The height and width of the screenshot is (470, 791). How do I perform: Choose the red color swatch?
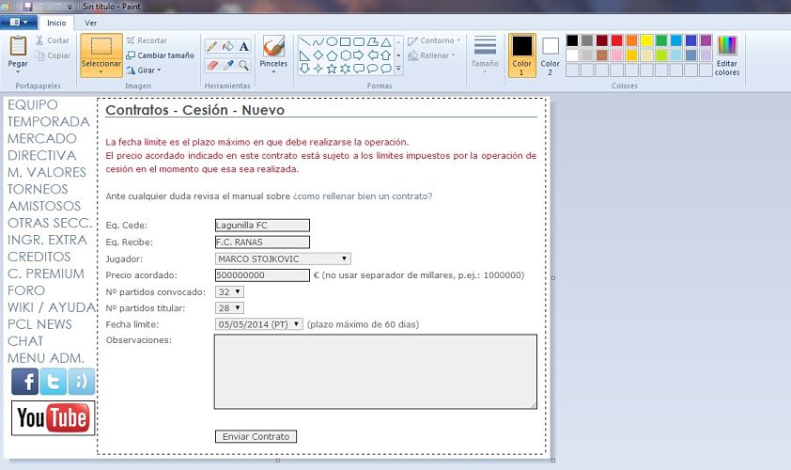[x=616, y=40]
